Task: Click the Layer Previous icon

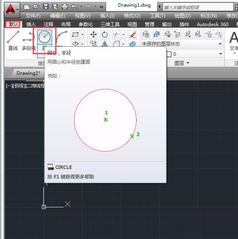Action: click(178, 34)
